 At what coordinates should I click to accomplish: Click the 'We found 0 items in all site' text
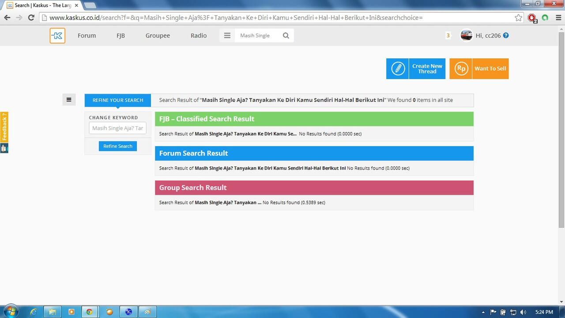coord(420,100)
